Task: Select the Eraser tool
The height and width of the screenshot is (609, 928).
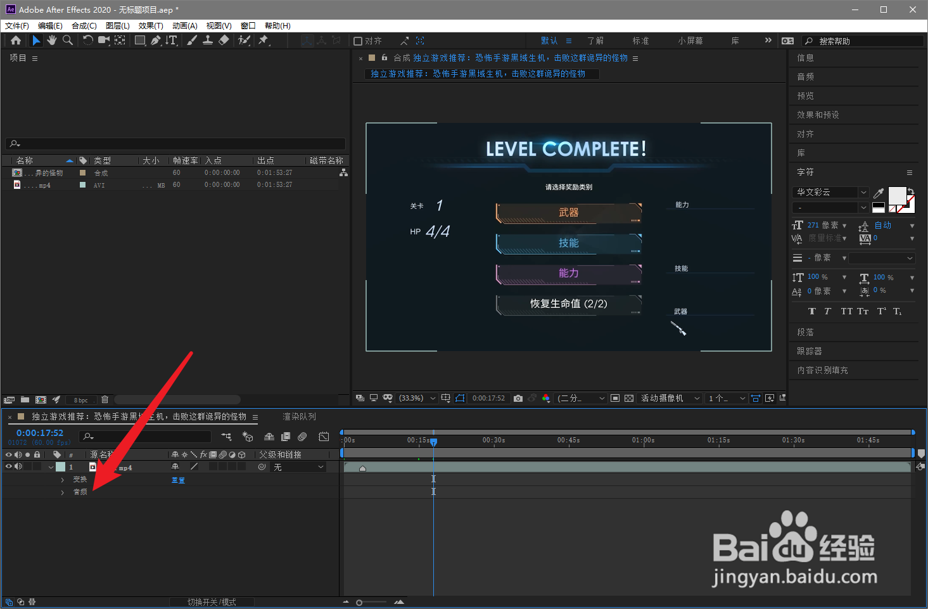Action: coord(224,40)
